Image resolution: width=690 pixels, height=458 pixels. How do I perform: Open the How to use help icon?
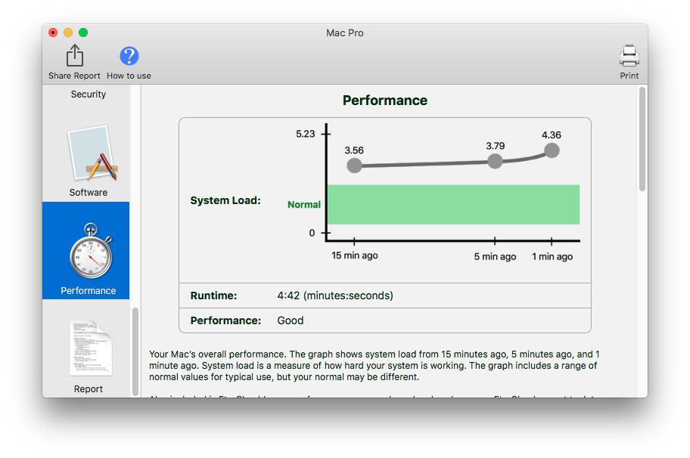[129, 56]
